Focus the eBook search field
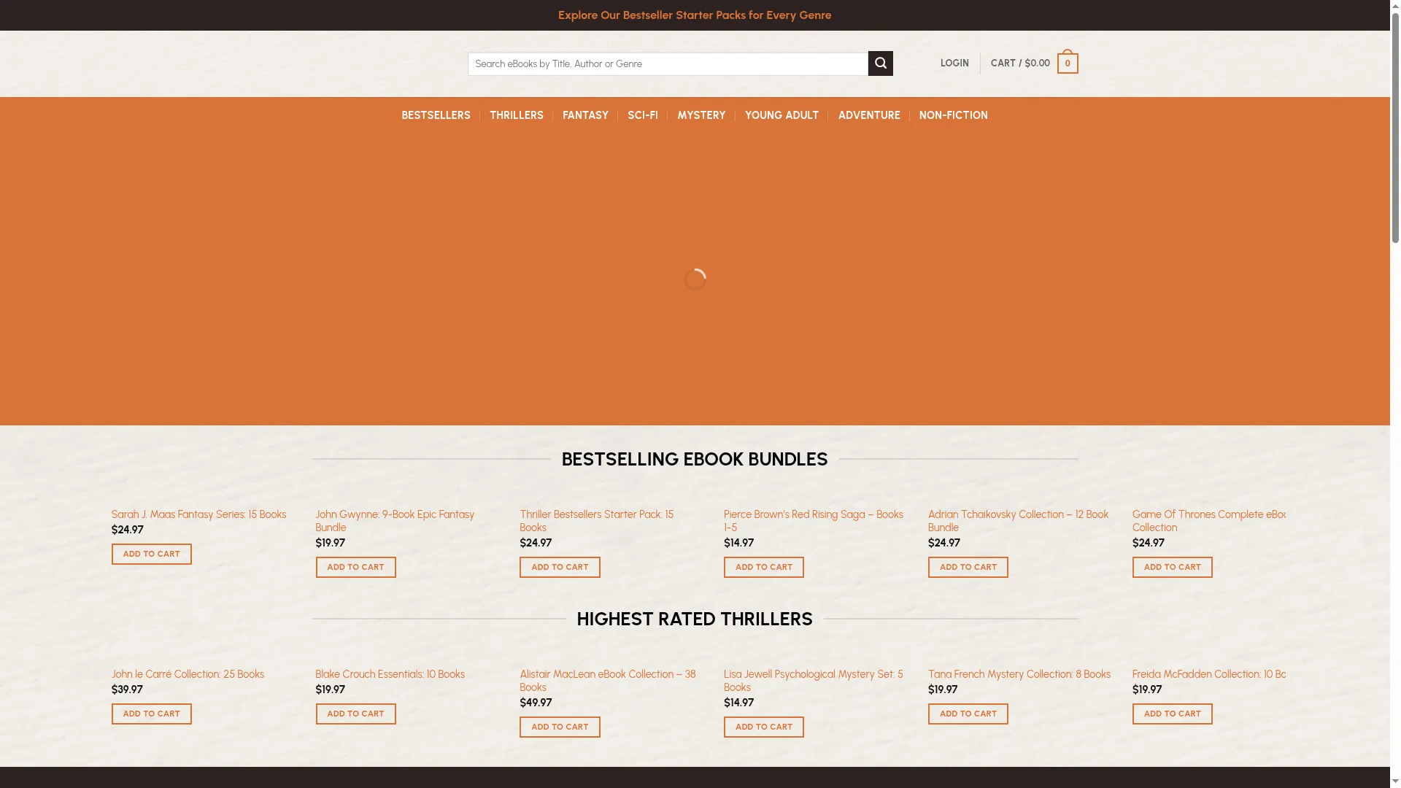 click(x=668, y=63)
